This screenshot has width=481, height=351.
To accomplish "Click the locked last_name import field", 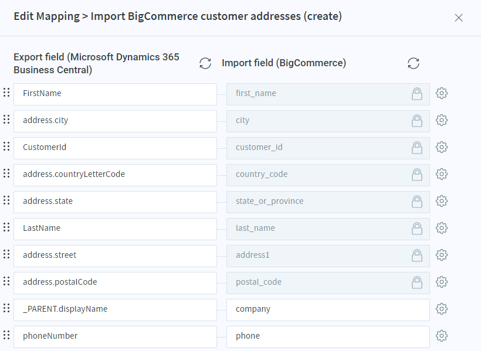I will [328, 229].
